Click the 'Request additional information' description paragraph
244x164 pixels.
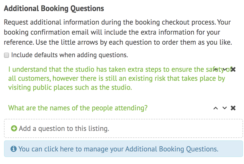[x=118, y=32]
